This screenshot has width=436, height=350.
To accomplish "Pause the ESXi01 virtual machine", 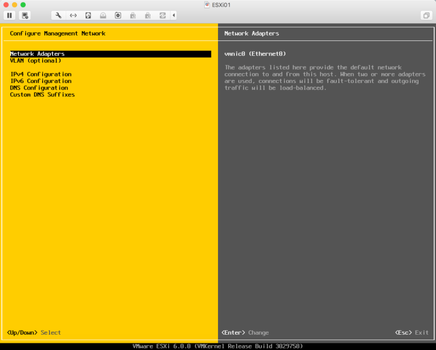I will (x=10, y=15).
